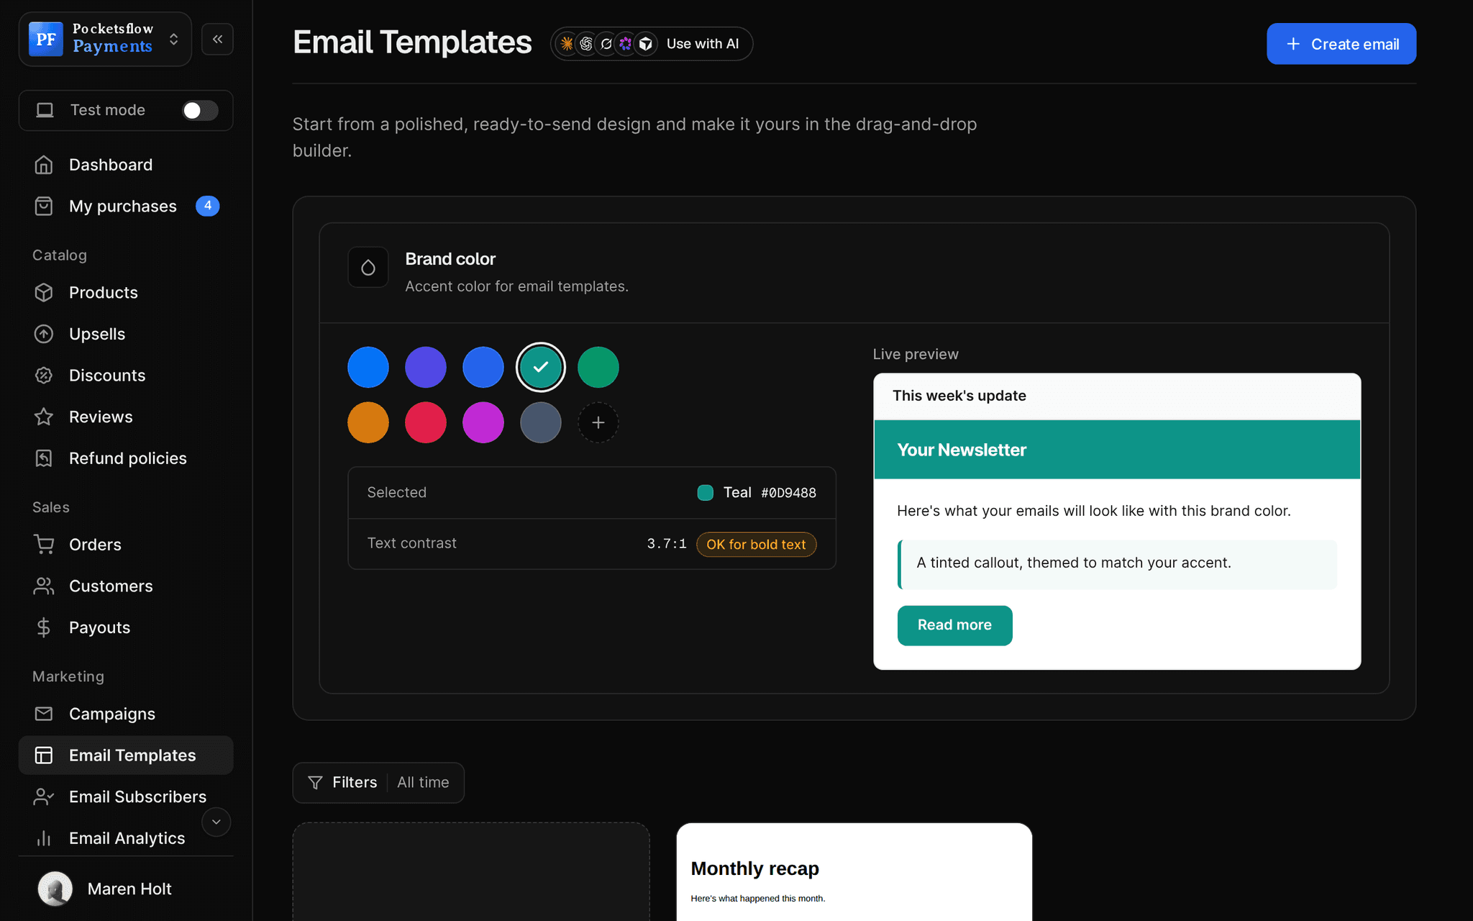
Task: Click the Orders cart icon
Action: point(44,545)
